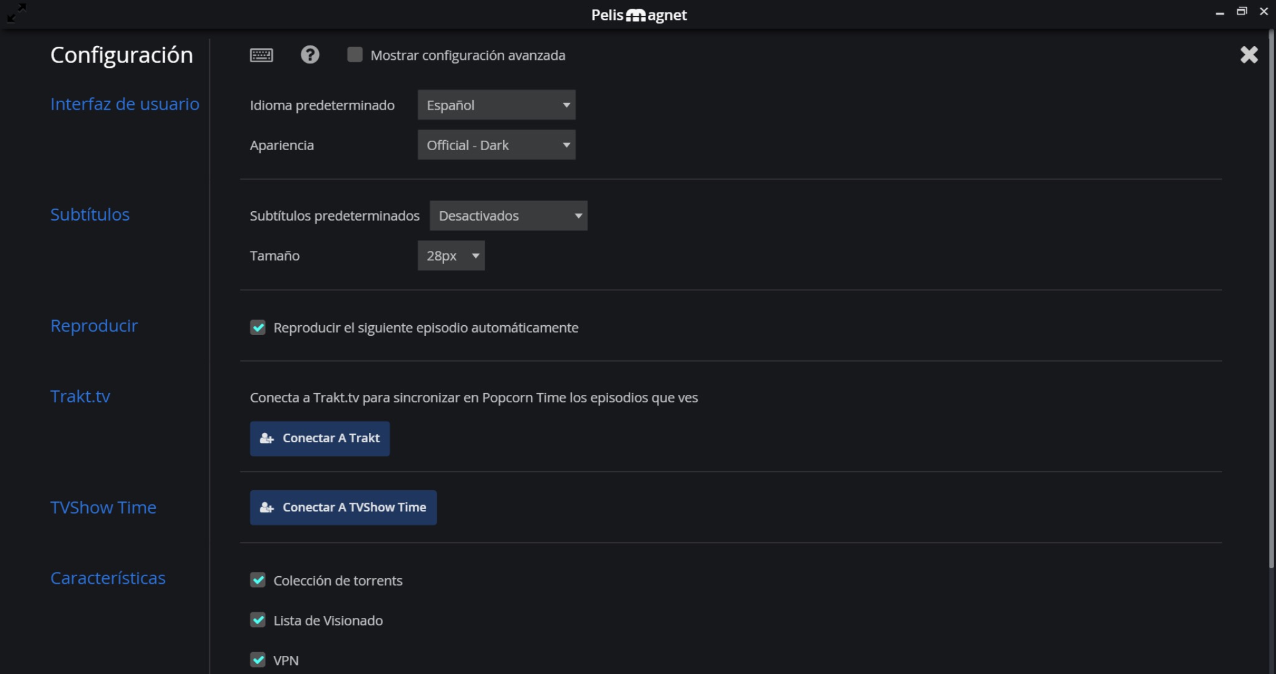Image resolution: width=1276 pixels, height=674 pixels.
Task: Click Conectar A TVShow Time button
Action: tap(343, 508)
